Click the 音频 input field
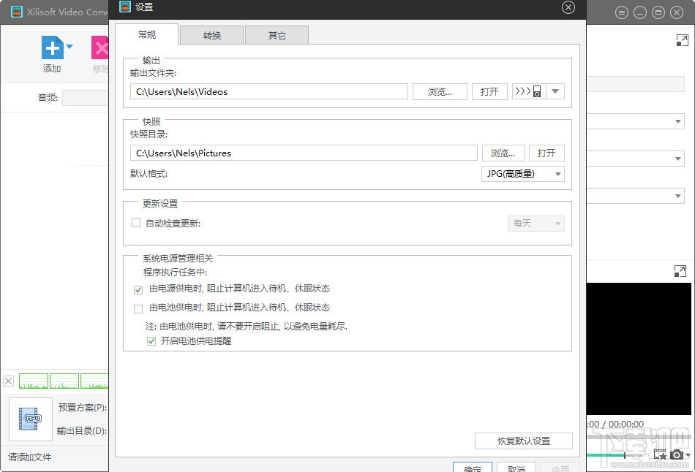 click(84, 97)
